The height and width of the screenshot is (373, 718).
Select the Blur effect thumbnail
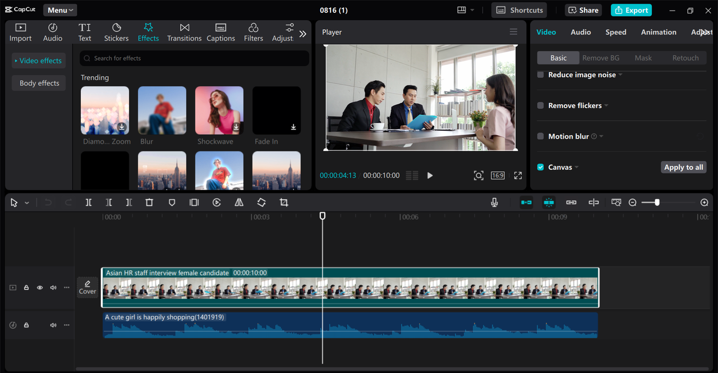162,110
